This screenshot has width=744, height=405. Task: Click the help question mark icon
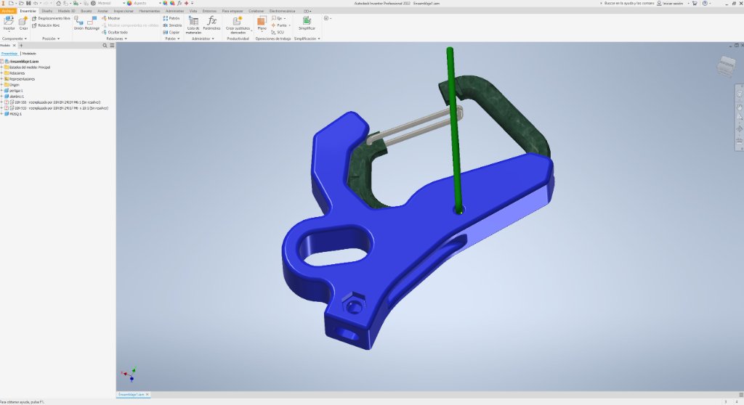[705, 4]
